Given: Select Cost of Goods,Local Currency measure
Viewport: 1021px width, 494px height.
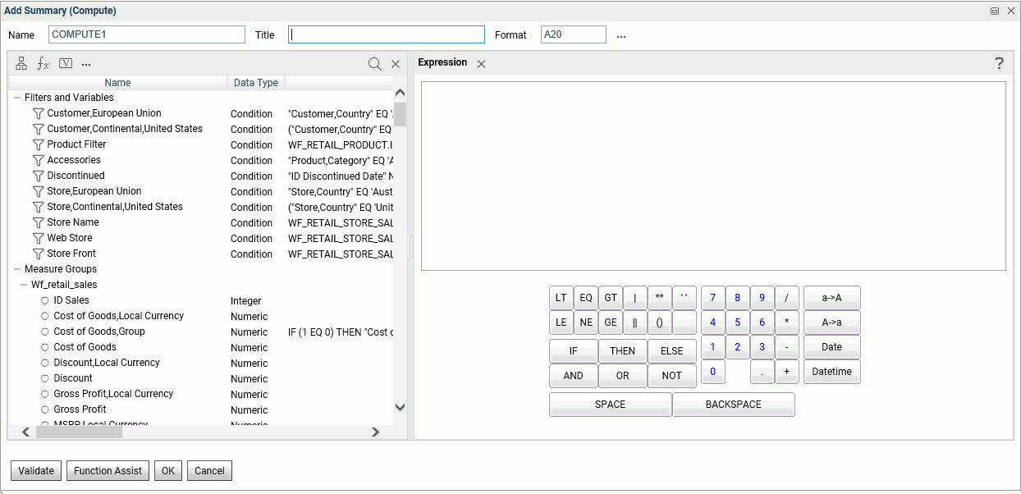Looking at the screenshot, I should (x=118, y=316).
